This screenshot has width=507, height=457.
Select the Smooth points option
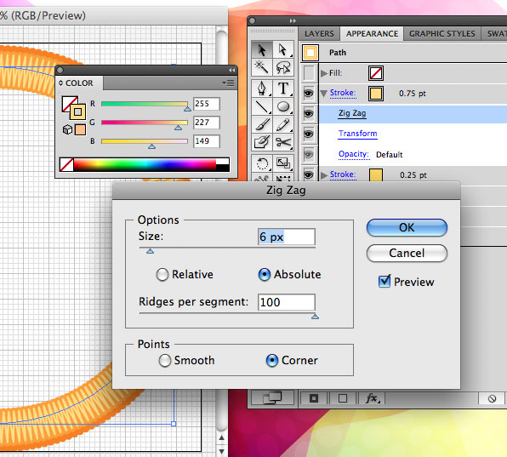tap(164, 361)
